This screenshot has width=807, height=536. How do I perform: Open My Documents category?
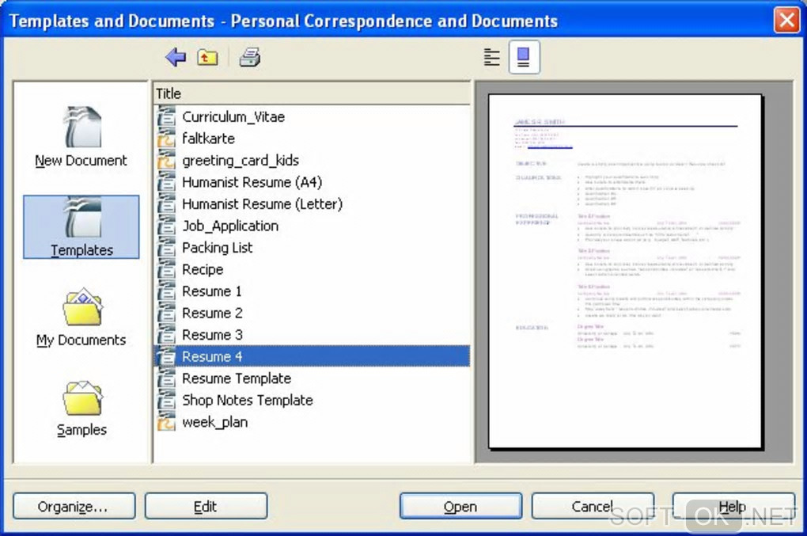[81, 317]
